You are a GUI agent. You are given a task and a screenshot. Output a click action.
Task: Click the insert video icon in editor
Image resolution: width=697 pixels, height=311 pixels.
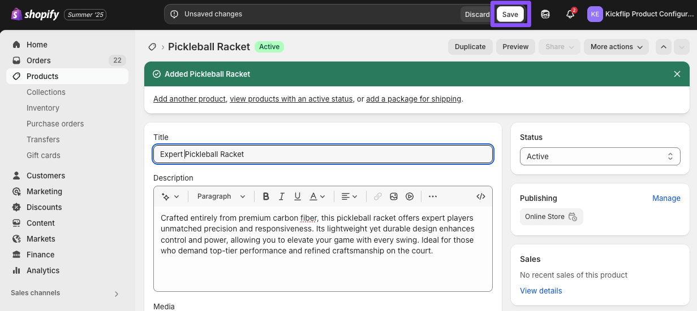pyautogui.click(x=410, y=196)
